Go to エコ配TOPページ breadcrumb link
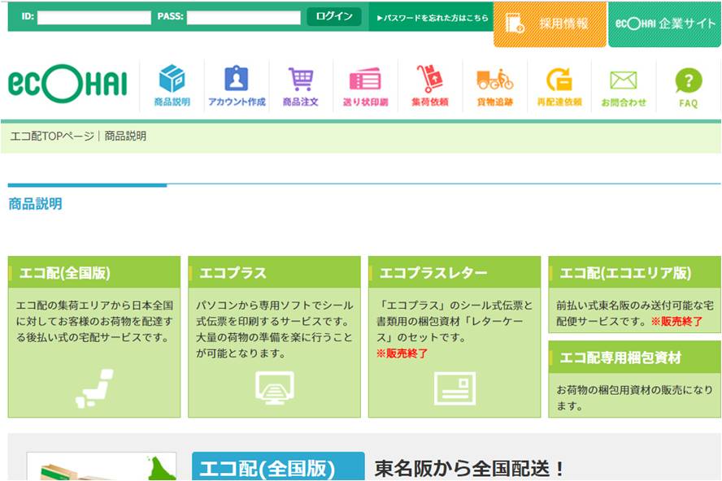The width and height of the screenshot is (722, 481). point(52,136)
